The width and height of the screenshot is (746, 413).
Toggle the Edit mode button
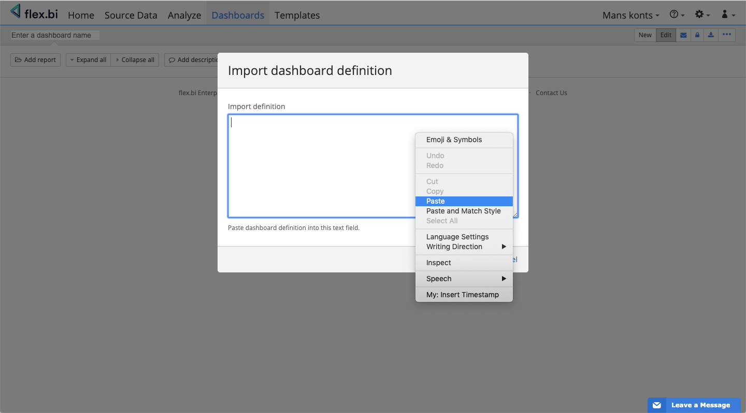tap(666, 35)
